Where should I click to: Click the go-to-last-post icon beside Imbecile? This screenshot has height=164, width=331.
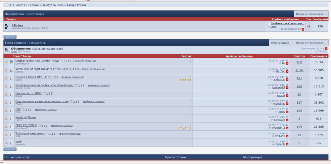point(287,144)
